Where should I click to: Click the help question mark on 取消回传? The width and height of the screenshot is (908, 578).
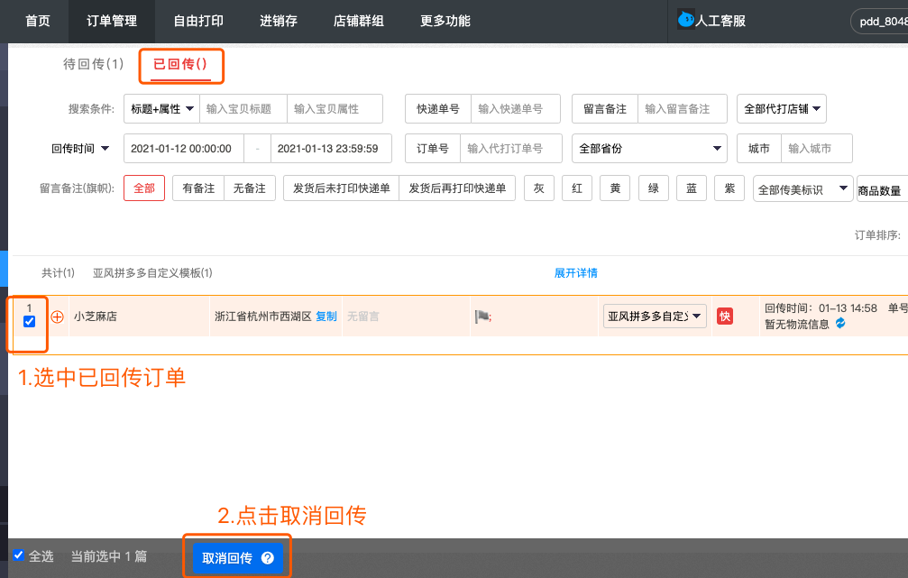pyautogui.click(x=267, y=558)
